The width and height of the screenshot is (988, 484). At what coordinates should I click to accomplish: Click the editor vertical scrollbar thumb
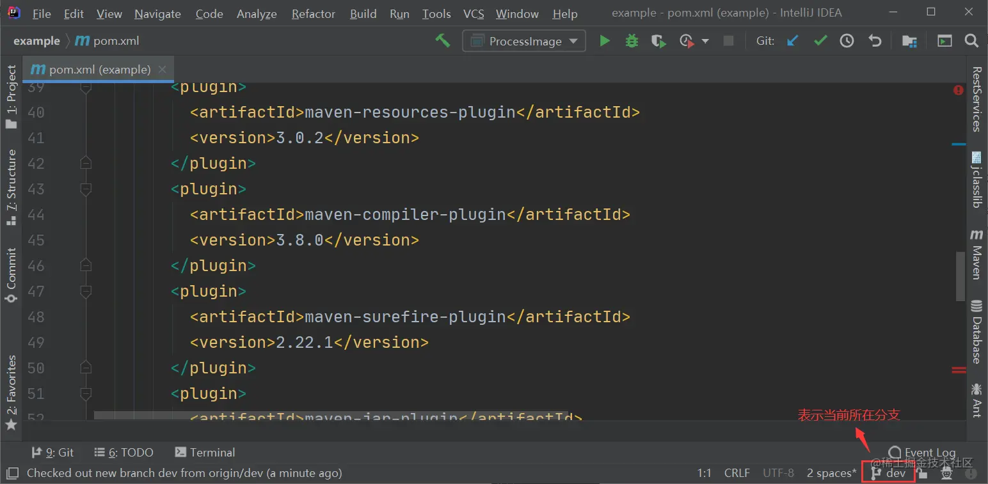[x=960, y=276]
